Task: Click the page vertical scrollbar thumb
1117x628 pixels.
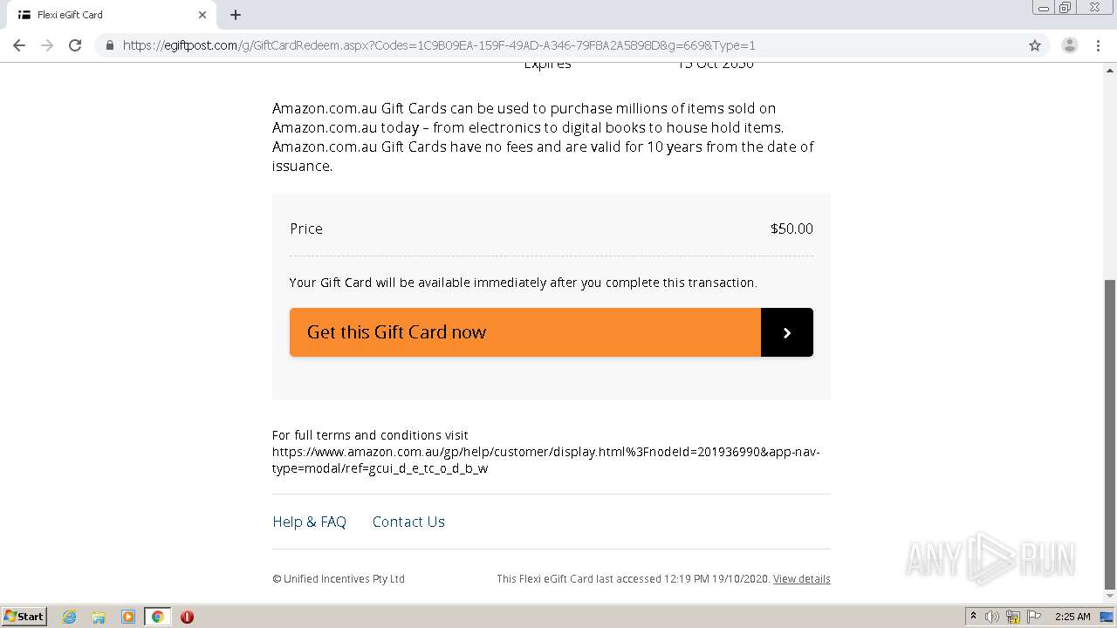Action: tap(1109, 434)
